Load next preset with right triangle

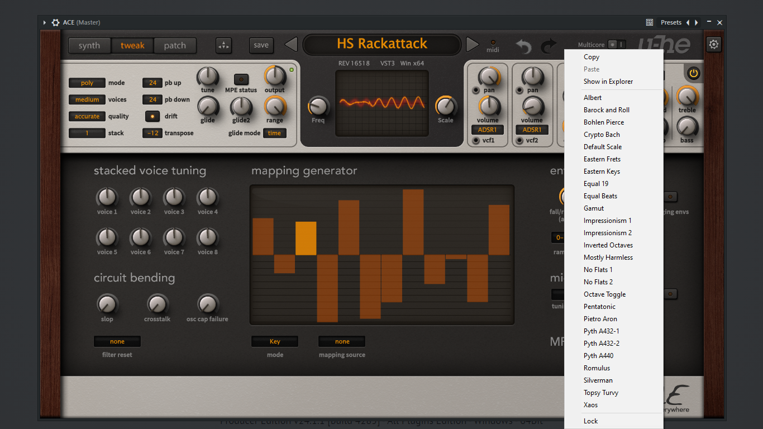point(473,45)
